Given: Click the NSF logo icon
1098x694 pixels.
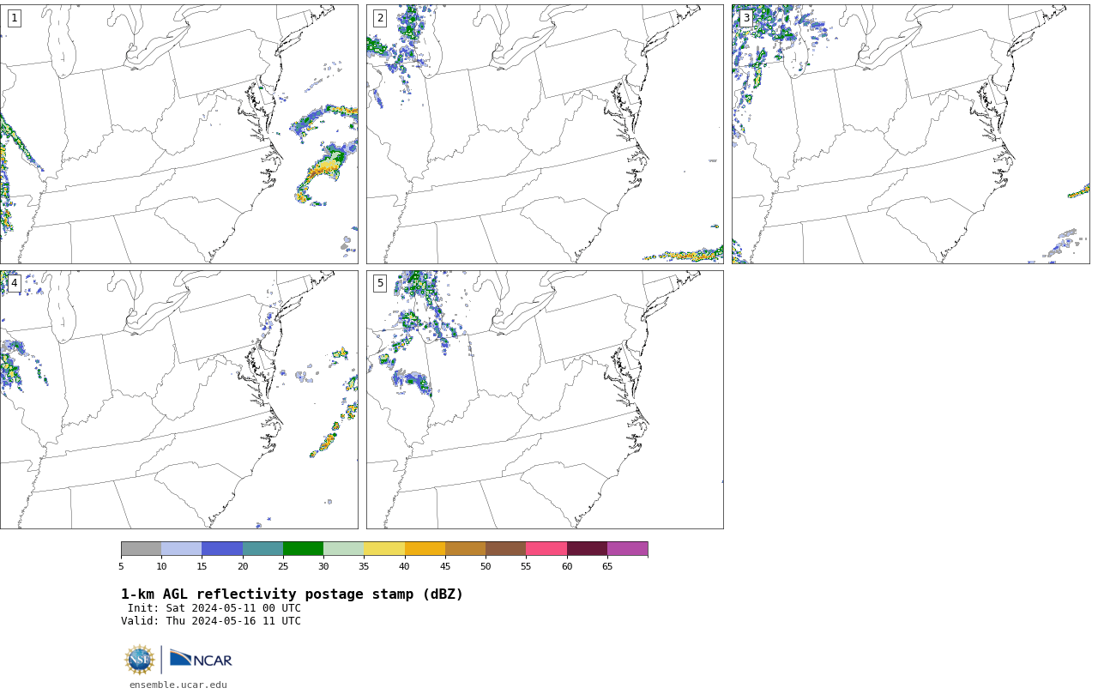Looking at the screenshot, I should [x=140, y=660].
